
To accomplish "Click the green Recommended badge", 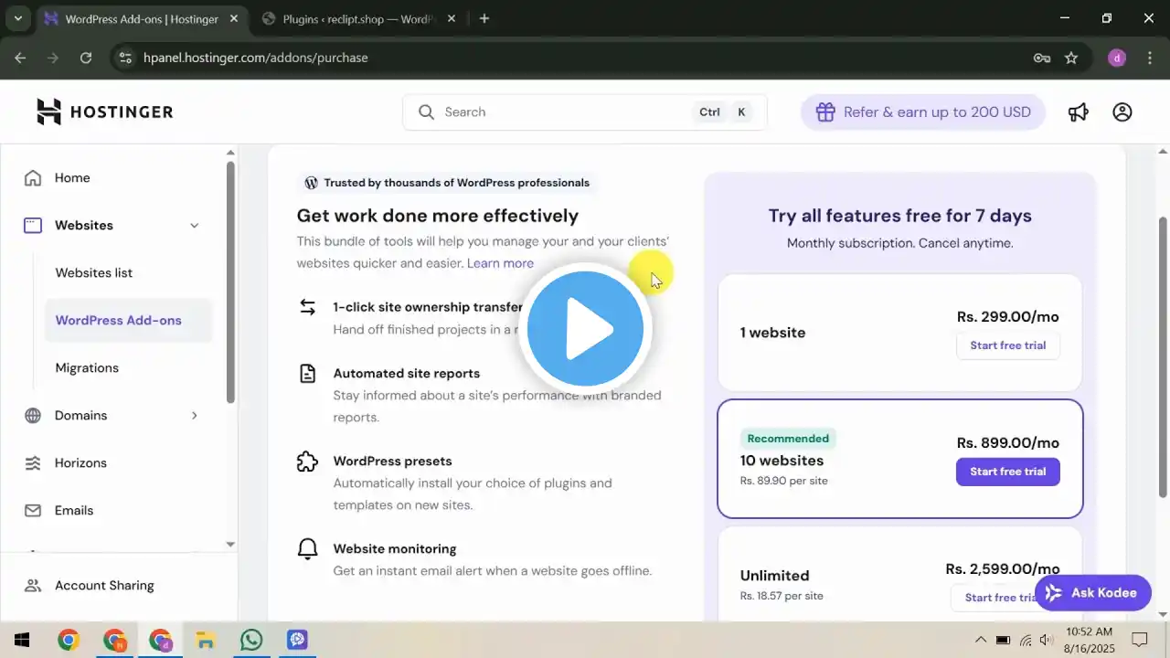I will pos(788,439).
